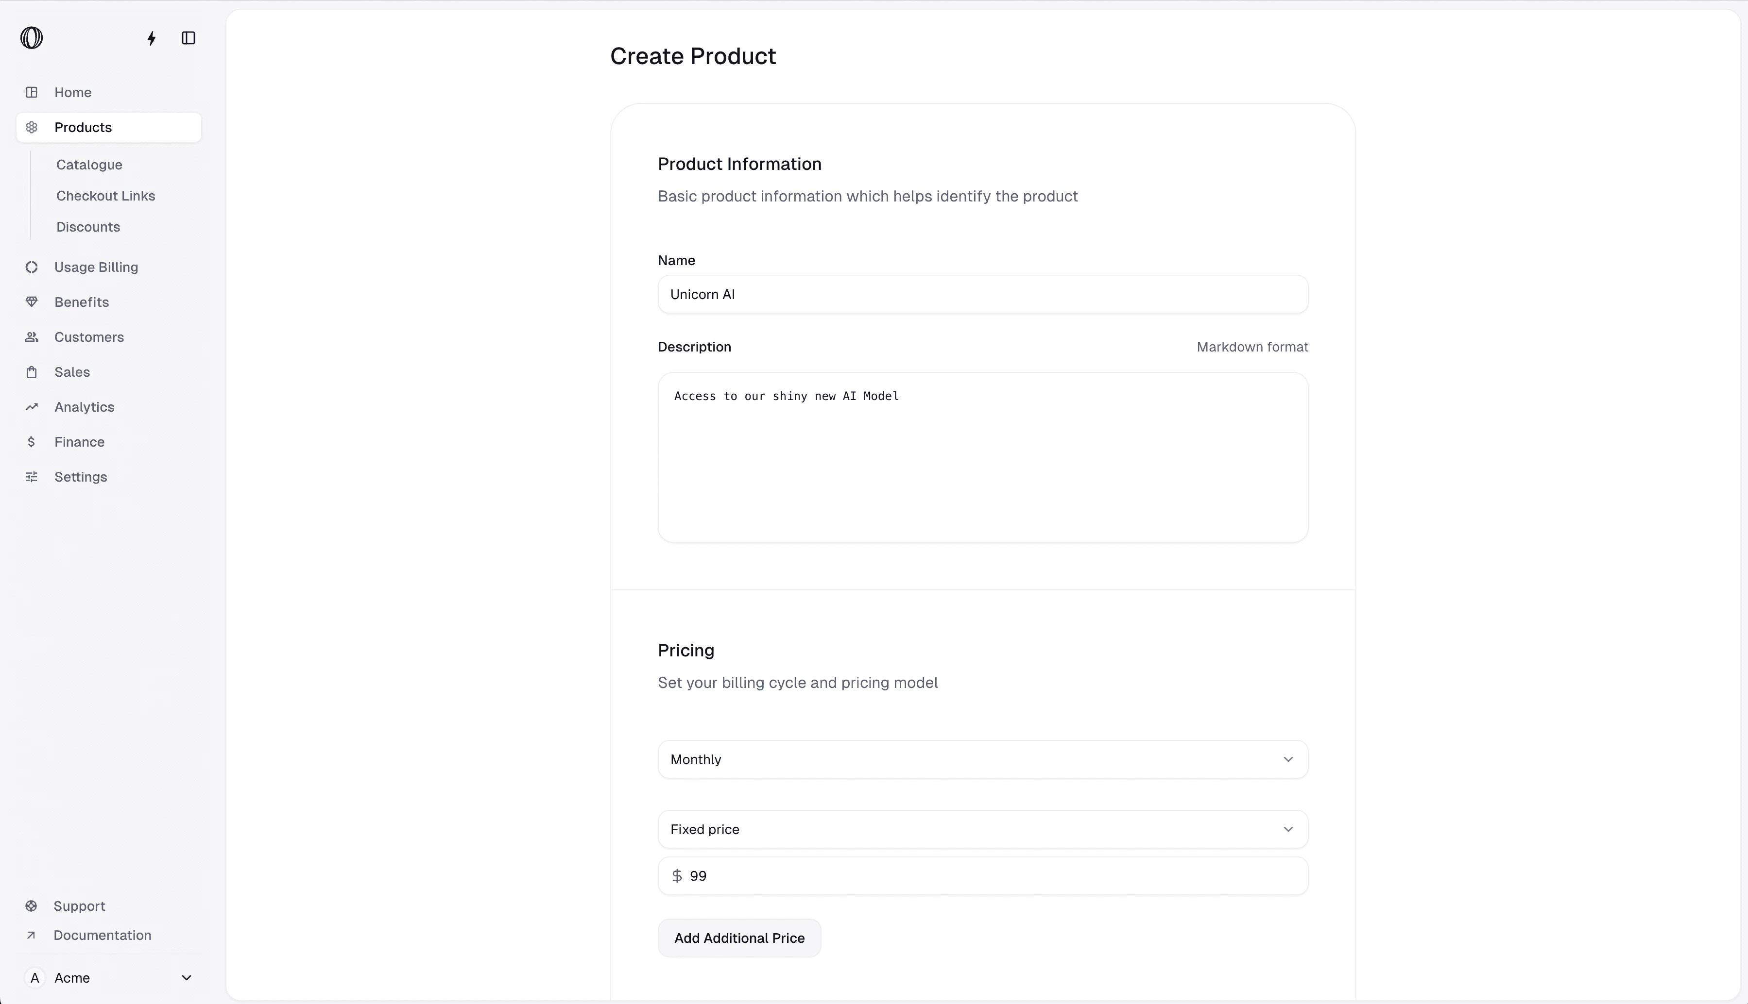Click the Finance dollar icon
The width and height of the screenshot is (1748, 1004).
[32, 442]
